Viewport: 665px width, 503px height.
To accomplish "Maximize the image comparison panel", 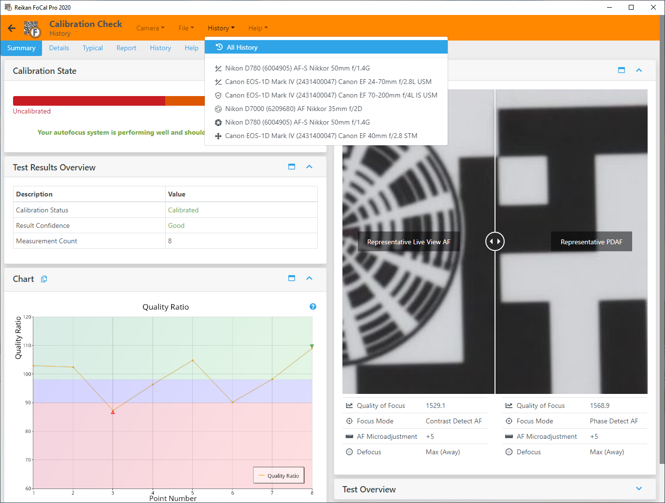I will [x=622, y=70].
